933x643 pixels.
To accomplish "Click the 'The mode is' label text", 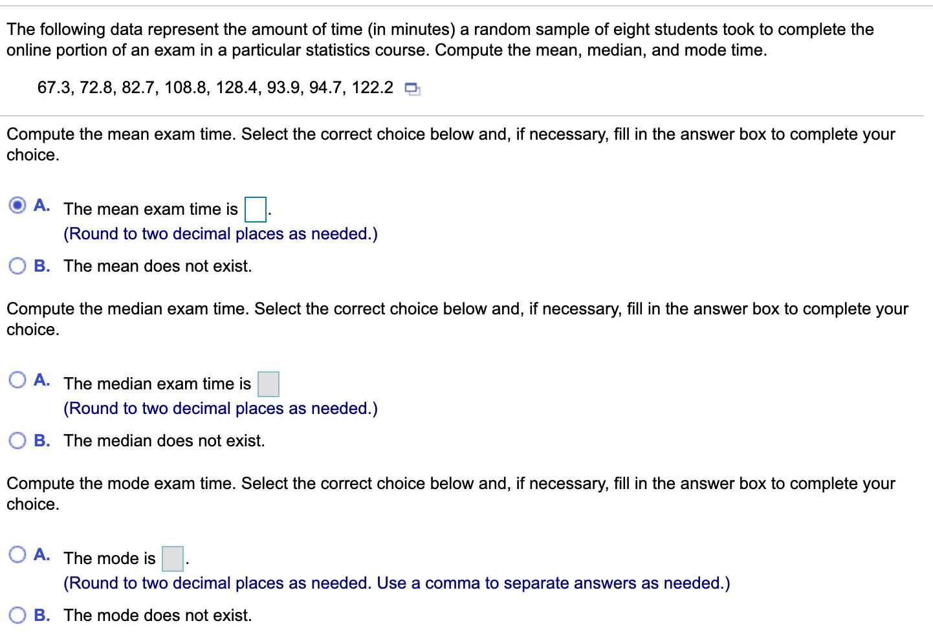I will (110, 558).
